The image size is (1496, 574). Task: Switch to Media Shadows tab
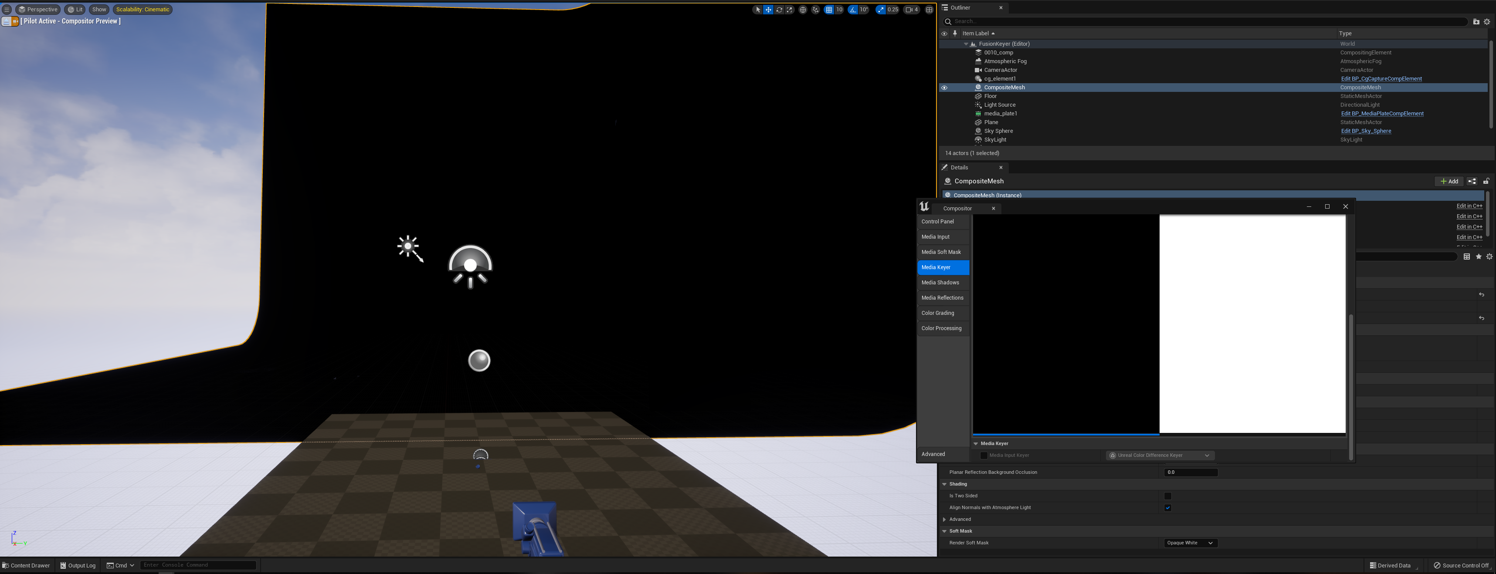[940, 283]
